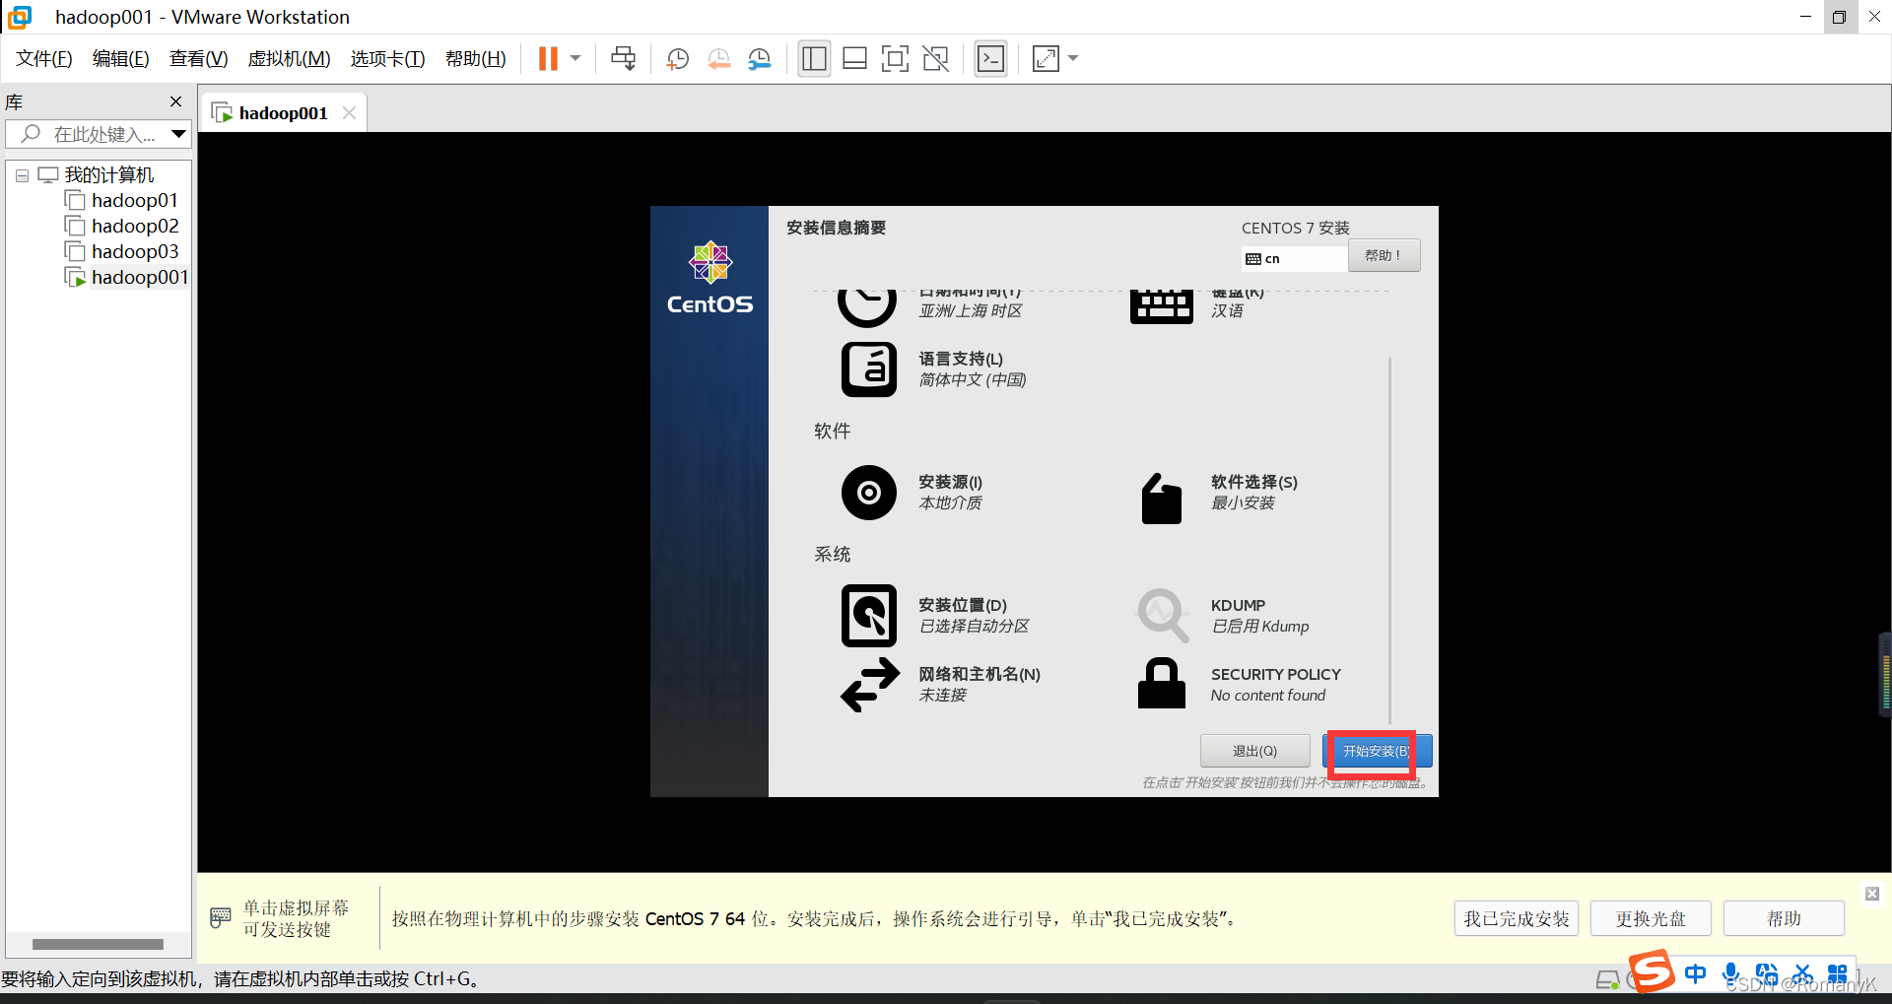
Task: Close the hadoop001 tab
Action: click(x=349, y=113)
